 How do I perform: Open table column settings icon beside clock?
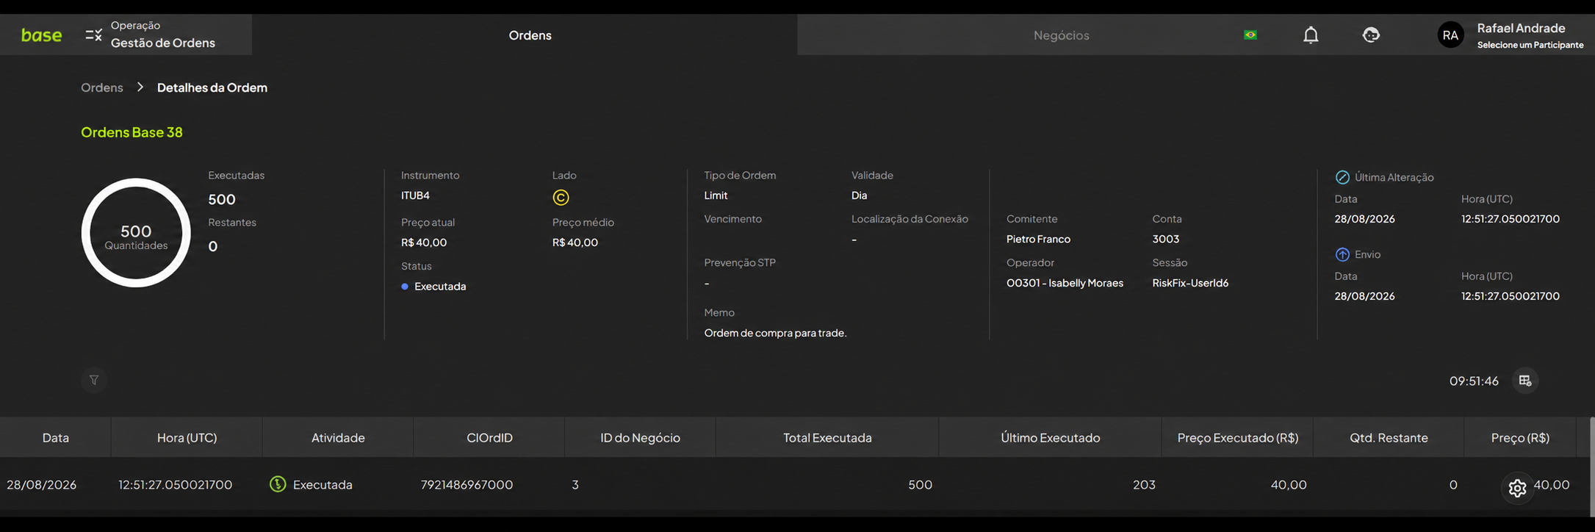1525,381
